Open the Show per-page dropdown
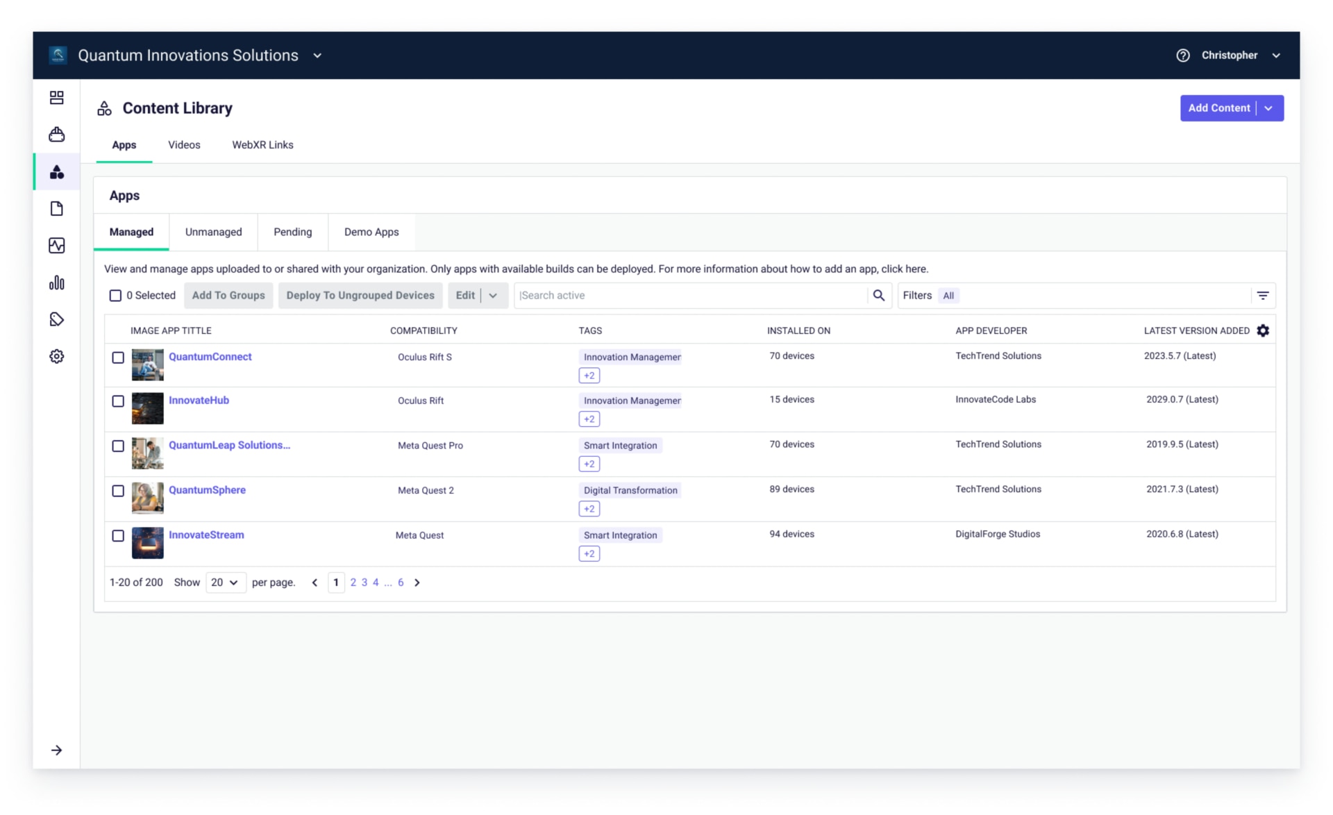This screenshot has height=815, width=1333. pos(225,582)
